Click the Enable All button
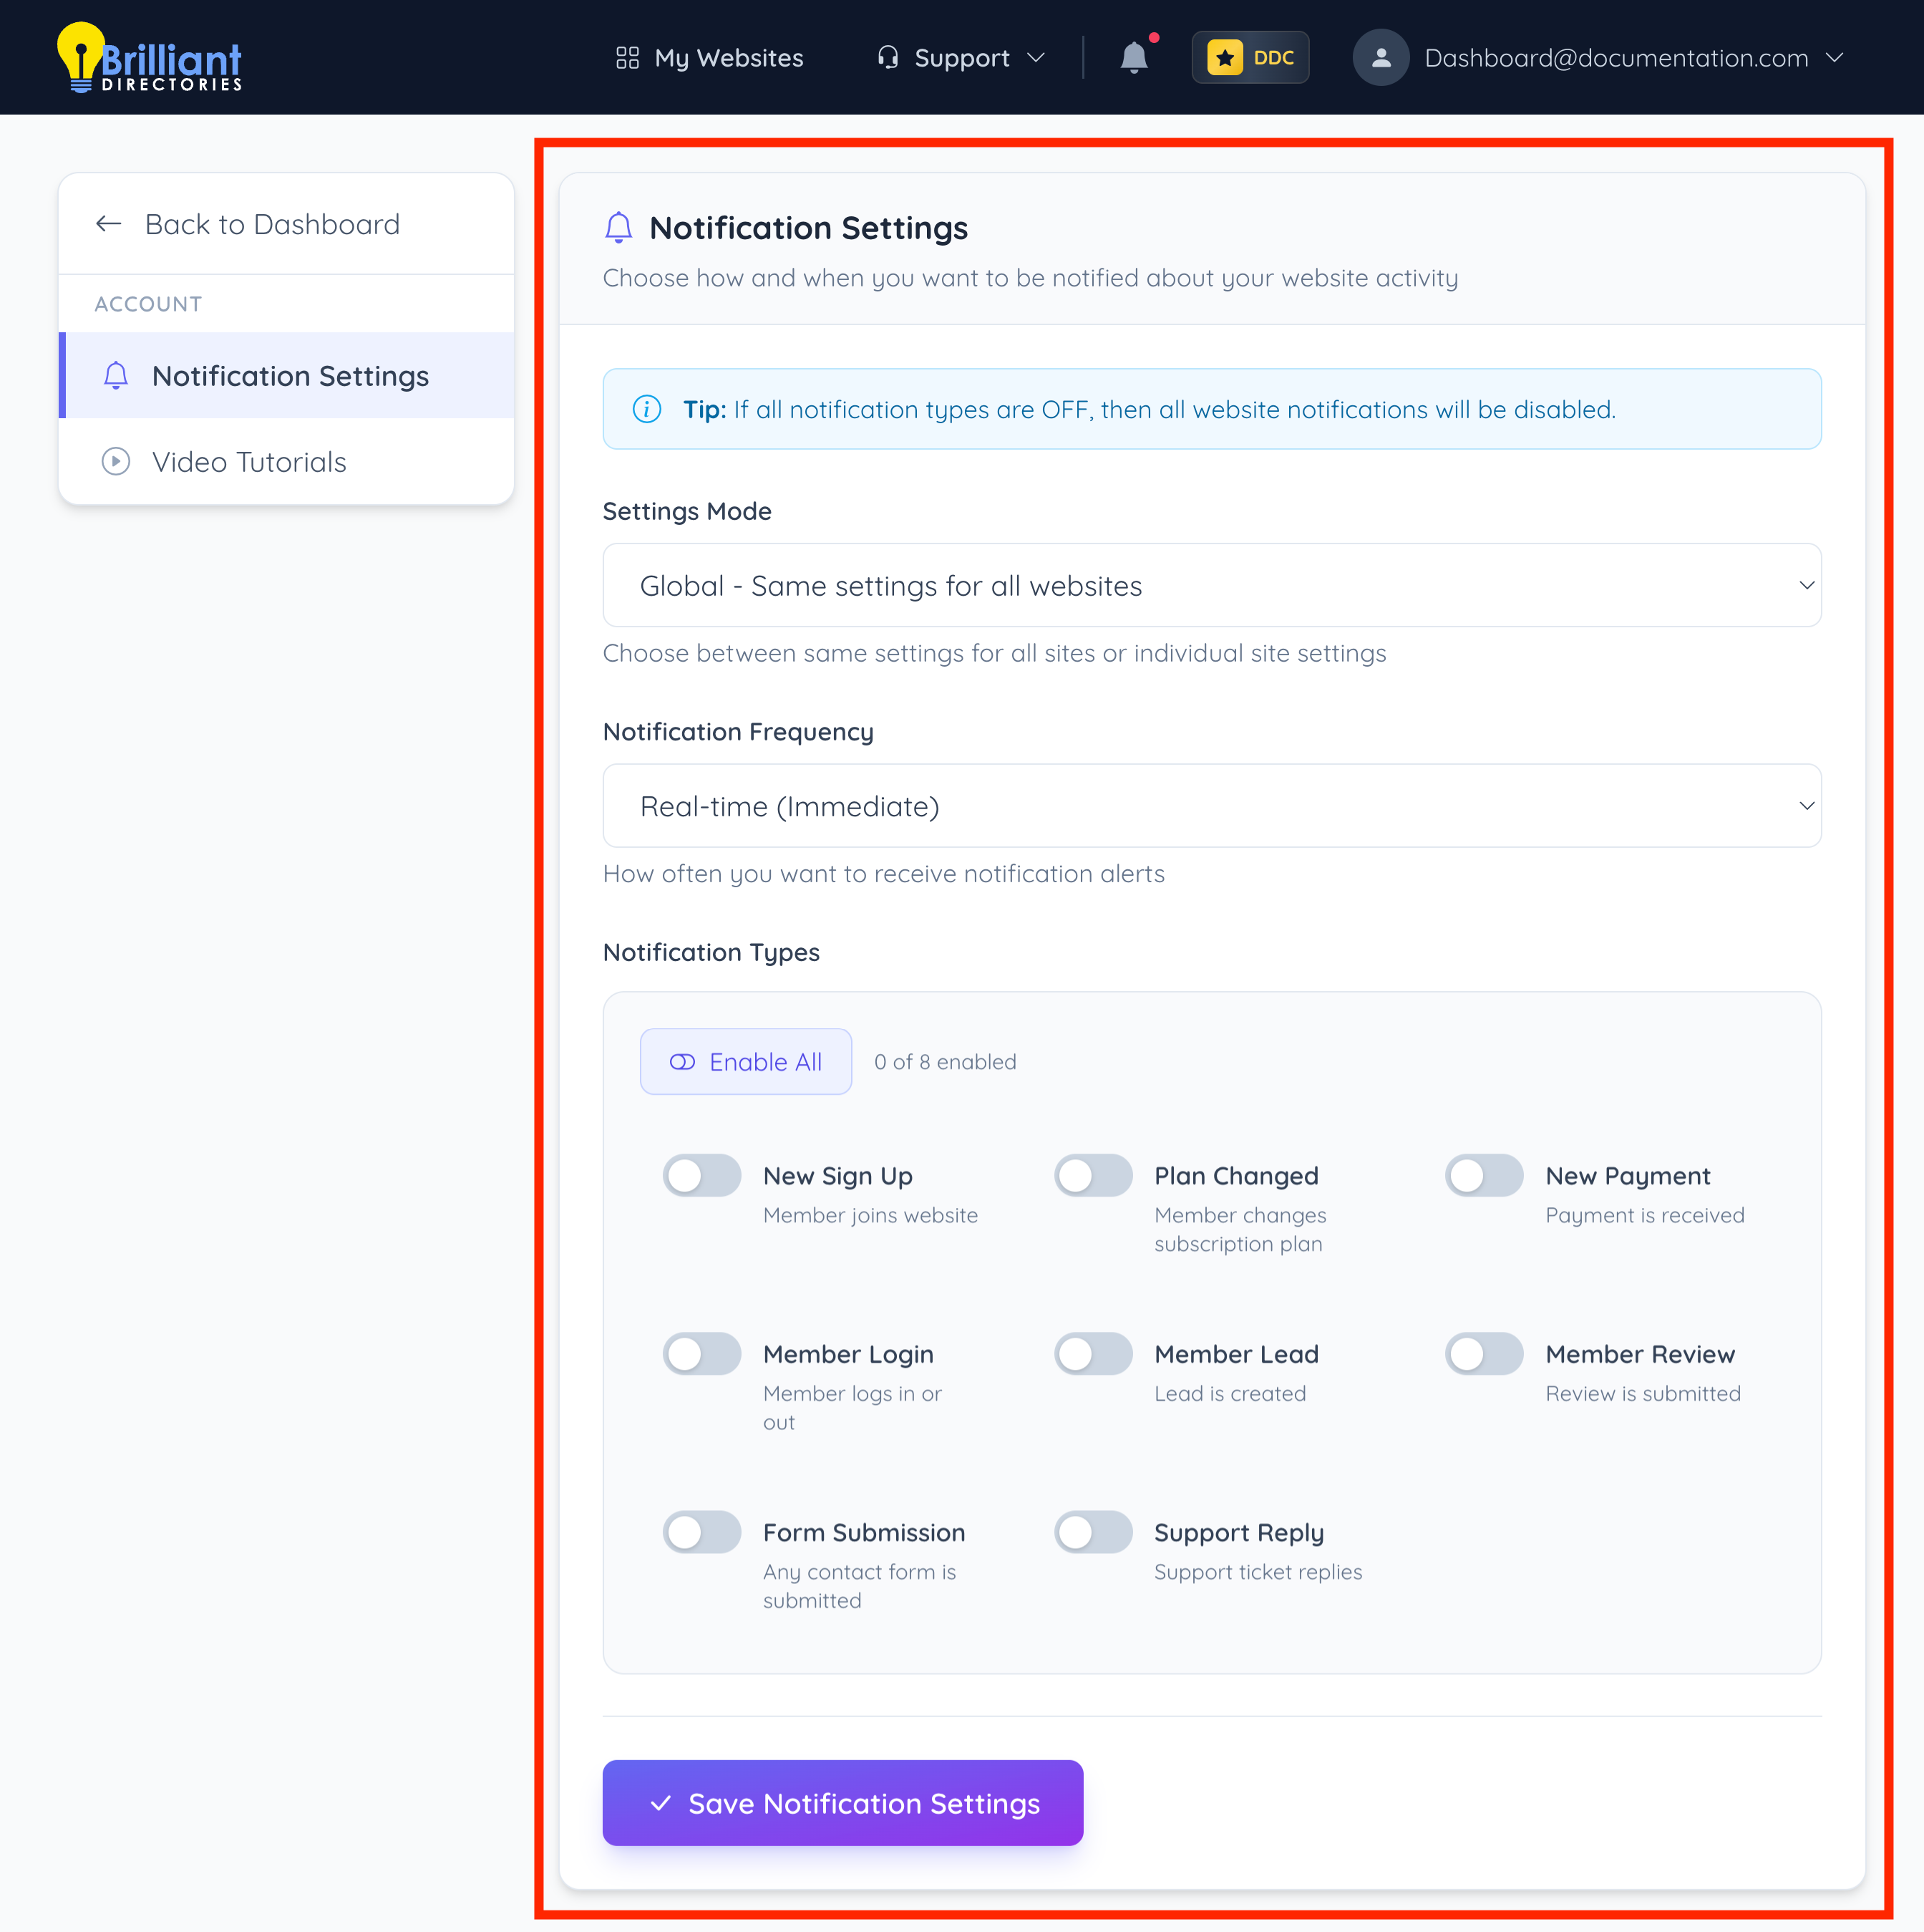1924x1932 pixels. pos(746,1062)
